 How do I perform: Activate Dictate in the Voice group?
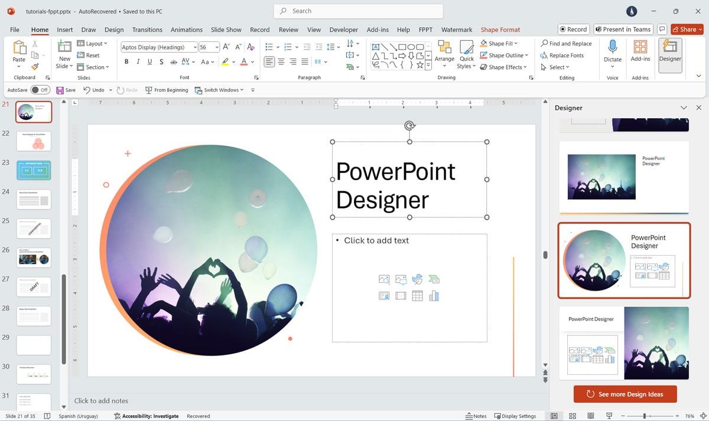(x=612, y=52)
